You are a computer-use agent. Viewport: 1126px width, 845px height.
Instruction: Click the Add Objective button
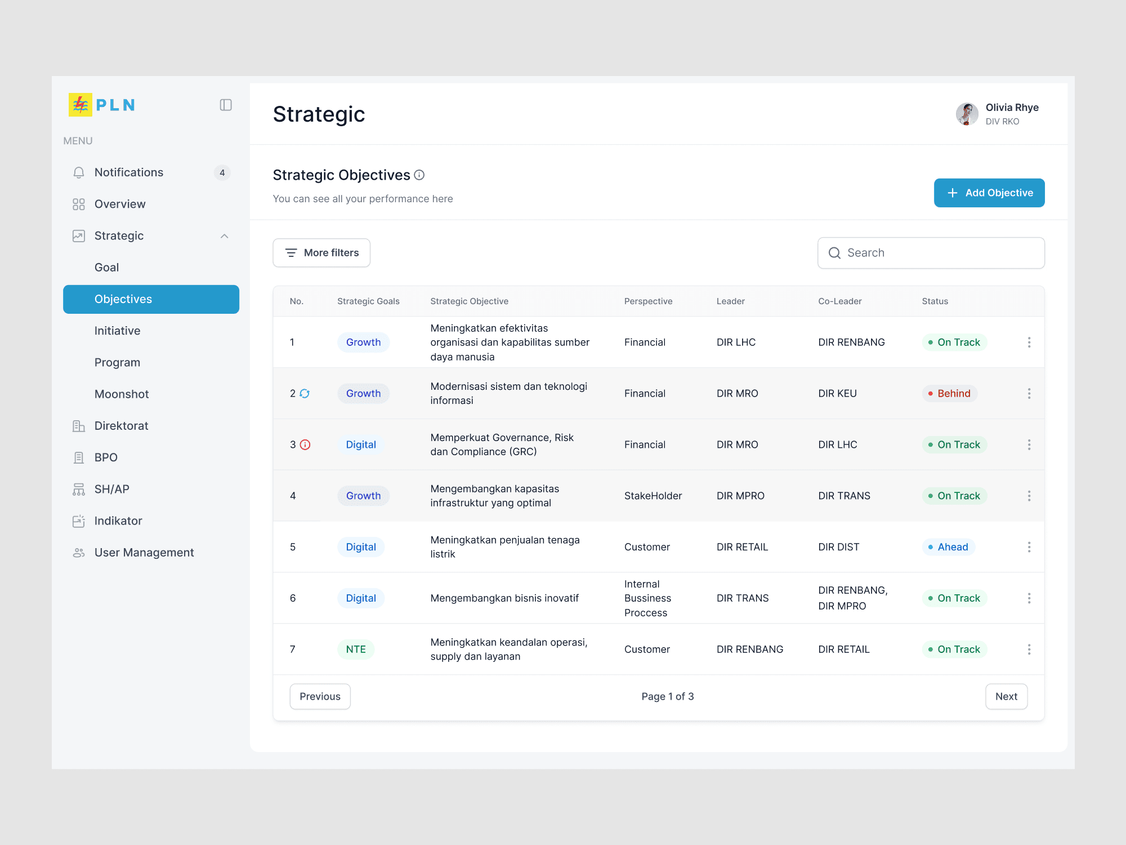[989, 193]
